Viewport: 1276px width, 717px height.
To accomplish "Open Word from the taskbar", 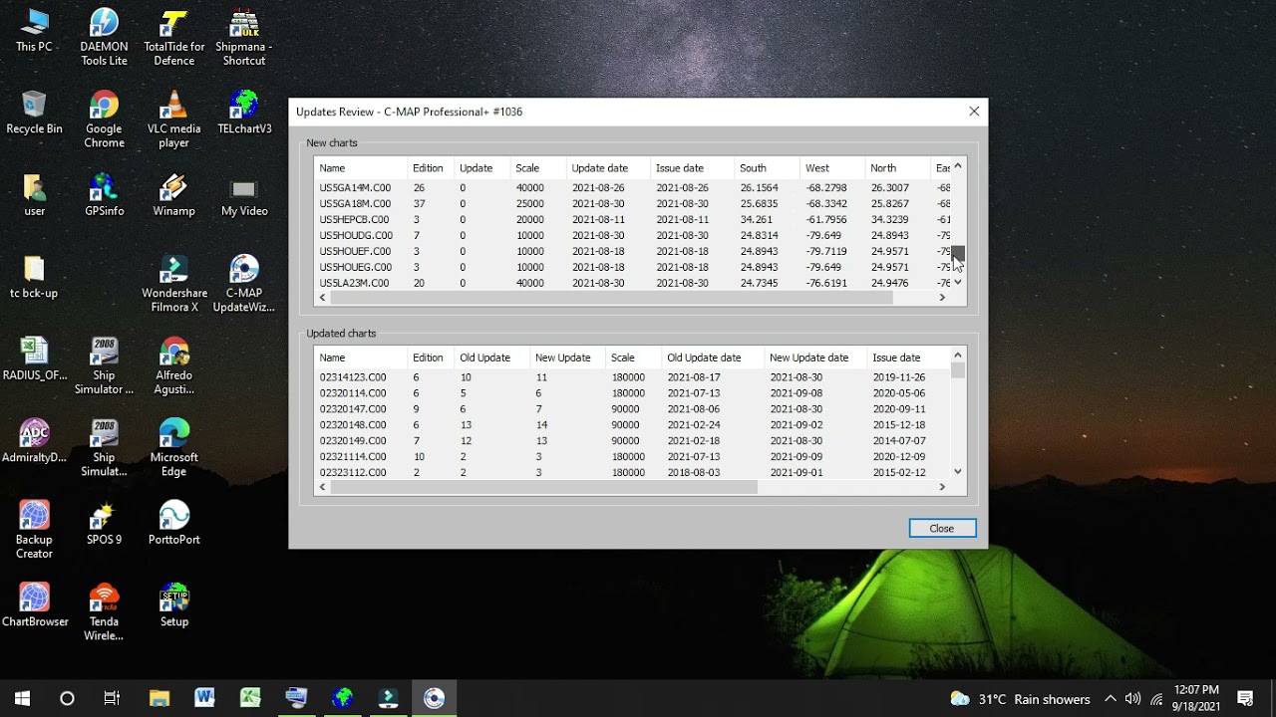I will tap(204, 698).
